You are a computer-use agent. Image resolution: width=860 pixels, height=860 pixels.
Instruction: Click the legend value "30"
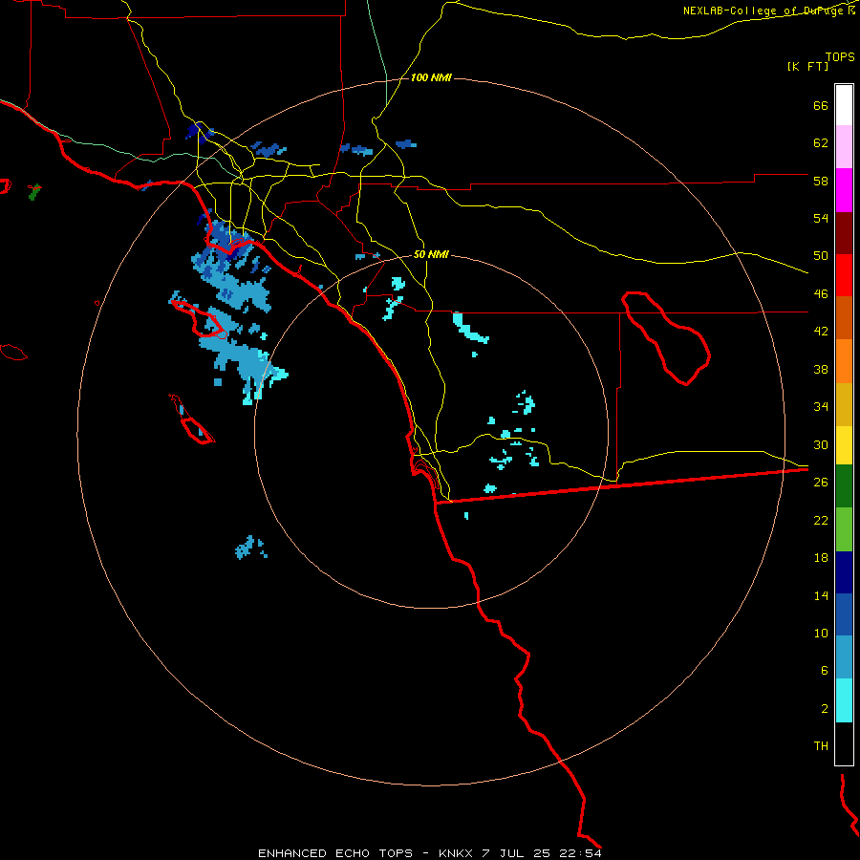pyautogui.click(x=821, y=444)
